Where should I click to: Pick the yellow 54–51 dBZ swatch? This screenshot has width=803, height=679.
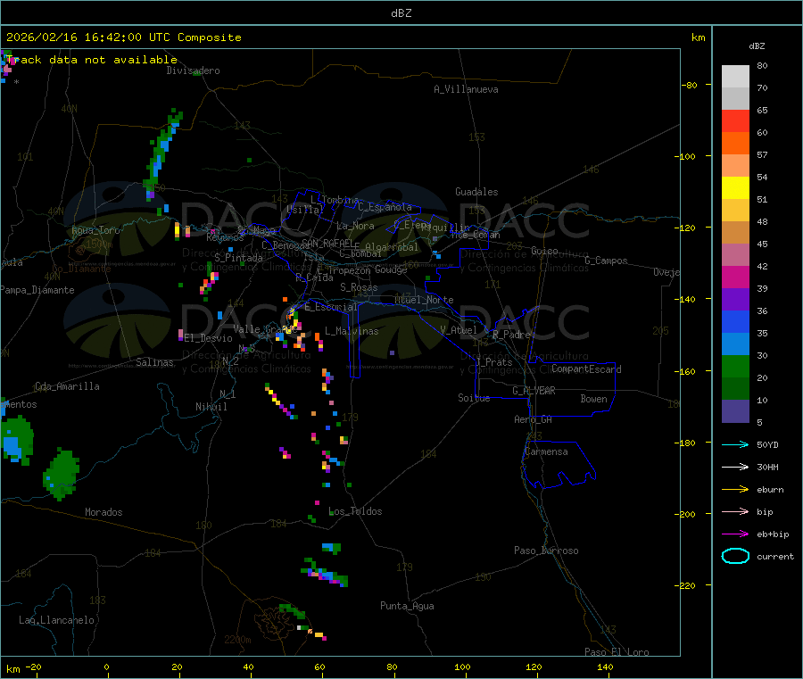click(735, 188)
